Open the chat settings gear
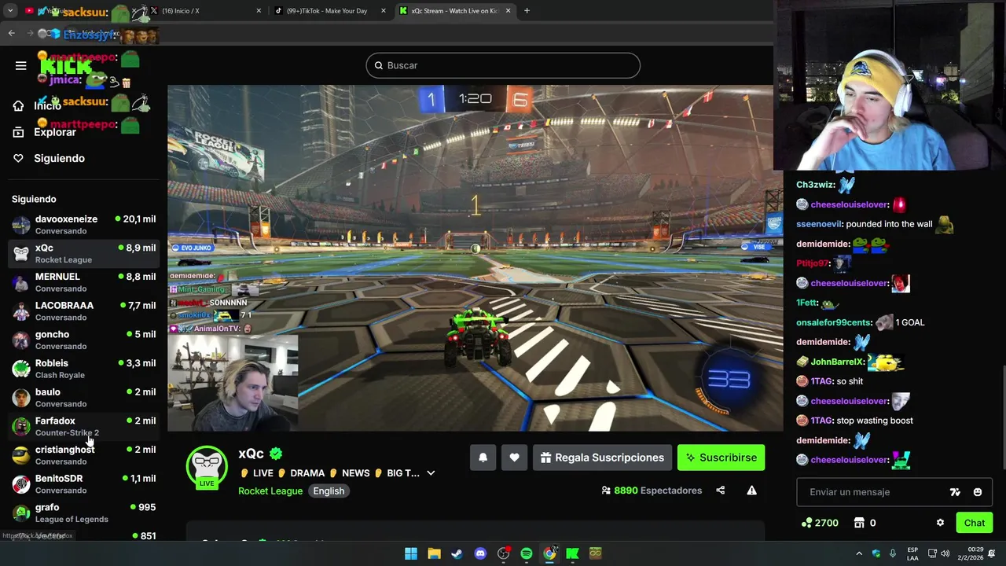Viewport: 1006px width, 566px height. 940,523
